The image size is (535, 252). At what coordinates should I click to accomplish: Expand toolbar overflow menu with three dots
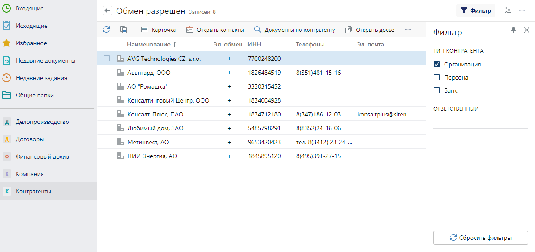coord(408,30)
